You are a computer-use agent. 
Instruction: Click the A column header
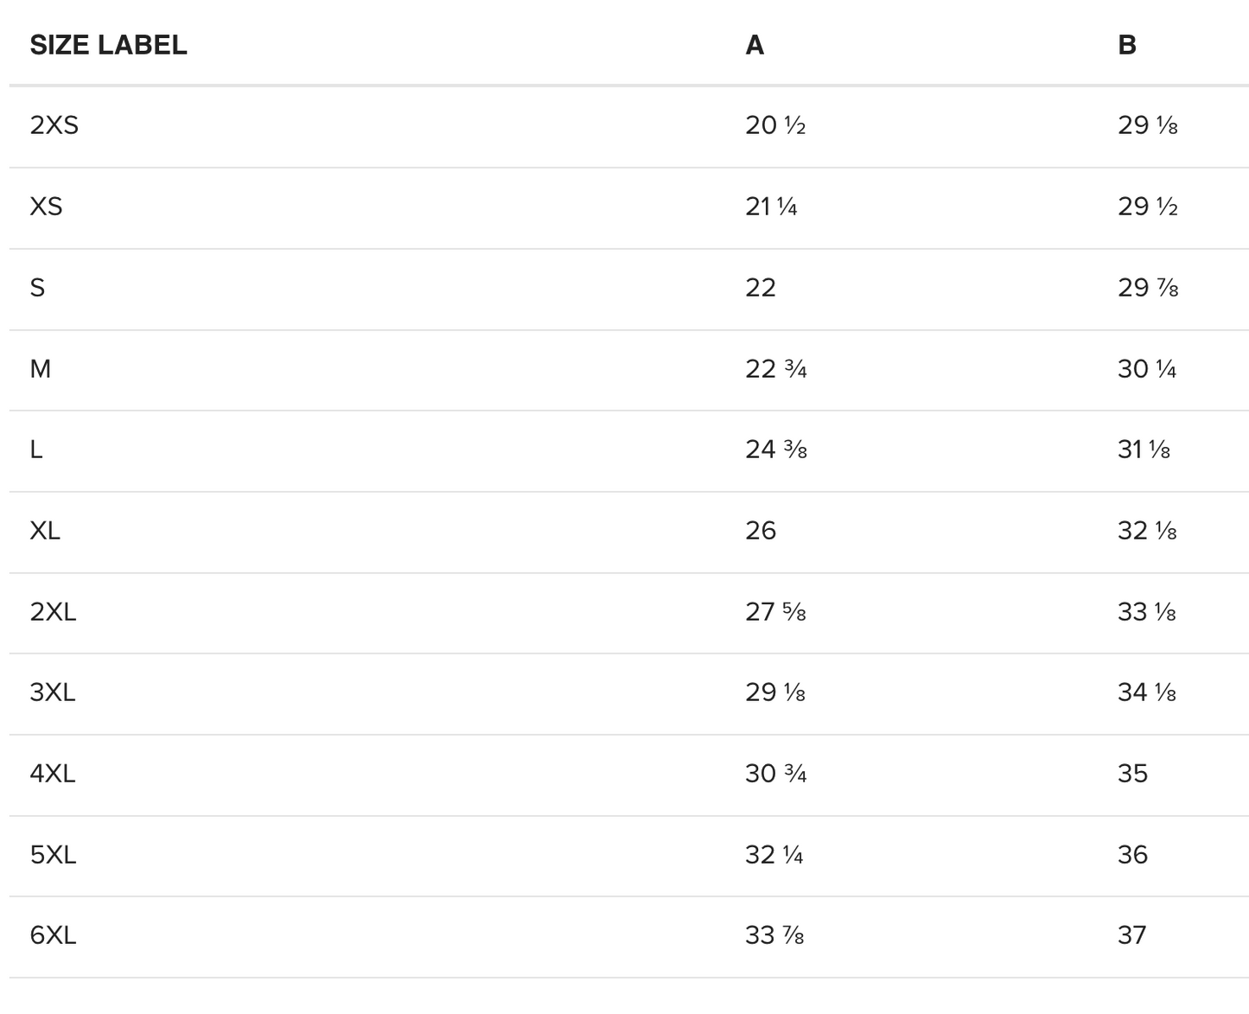[755, 45]
